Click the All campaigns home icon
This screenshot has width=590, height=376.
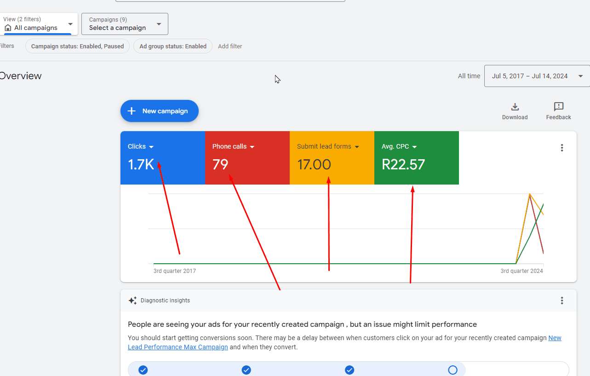8,28
